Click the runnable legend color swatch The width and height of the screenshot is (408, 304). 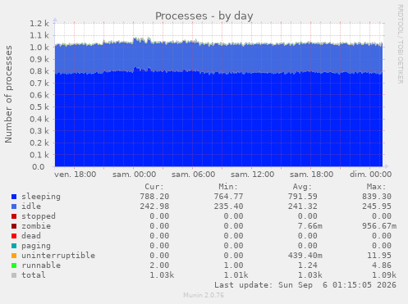click(14, 265)
